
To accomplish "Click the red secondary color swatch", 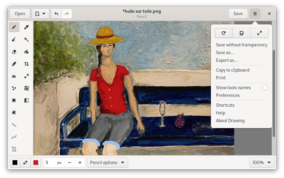I will [x=36, y=163].
